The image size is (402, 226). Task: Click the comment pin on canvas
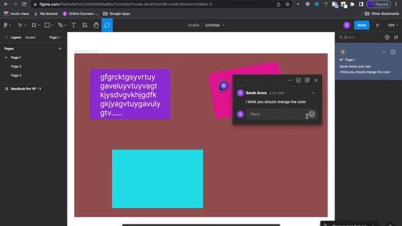tap(224, 85)
